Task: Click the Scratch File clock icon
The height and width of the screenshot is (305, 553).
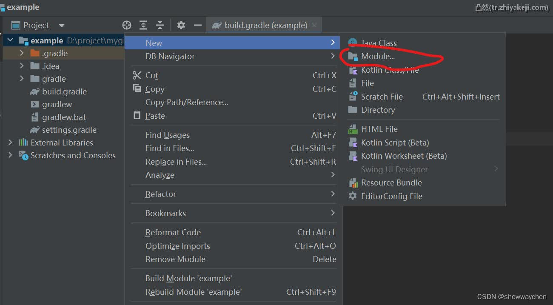Action: point(353,97)
